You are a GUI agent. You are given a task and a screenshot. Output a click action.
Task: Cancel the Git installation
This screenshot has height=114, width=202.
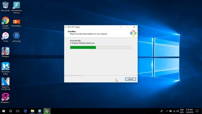tap(130, 79)
